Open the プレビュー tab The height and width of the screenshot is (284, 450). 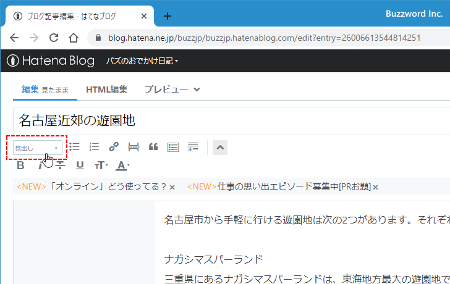(x=166, y=90)
